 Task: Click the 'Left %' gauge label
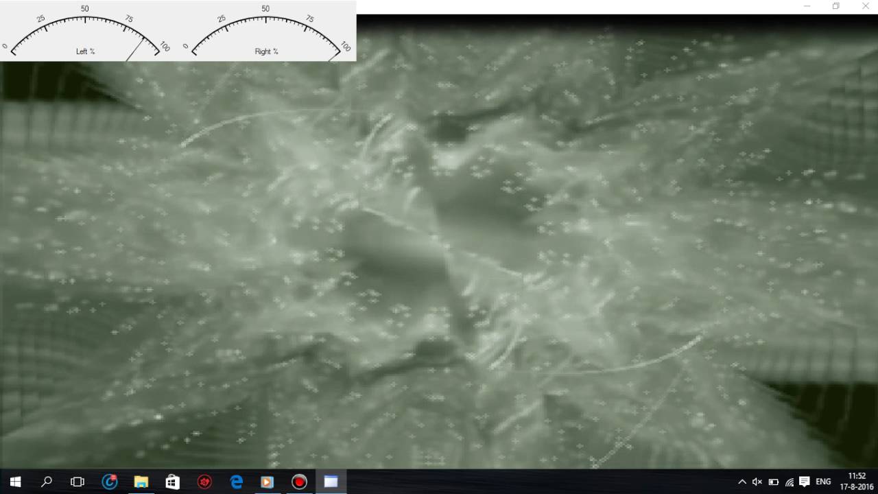pos(86,51)
